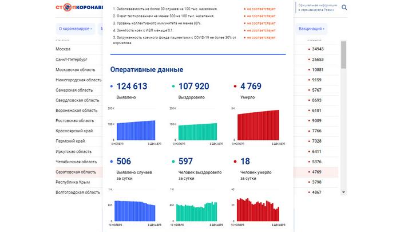Click the red «Умерло» cumulative chart

[257, 125]
